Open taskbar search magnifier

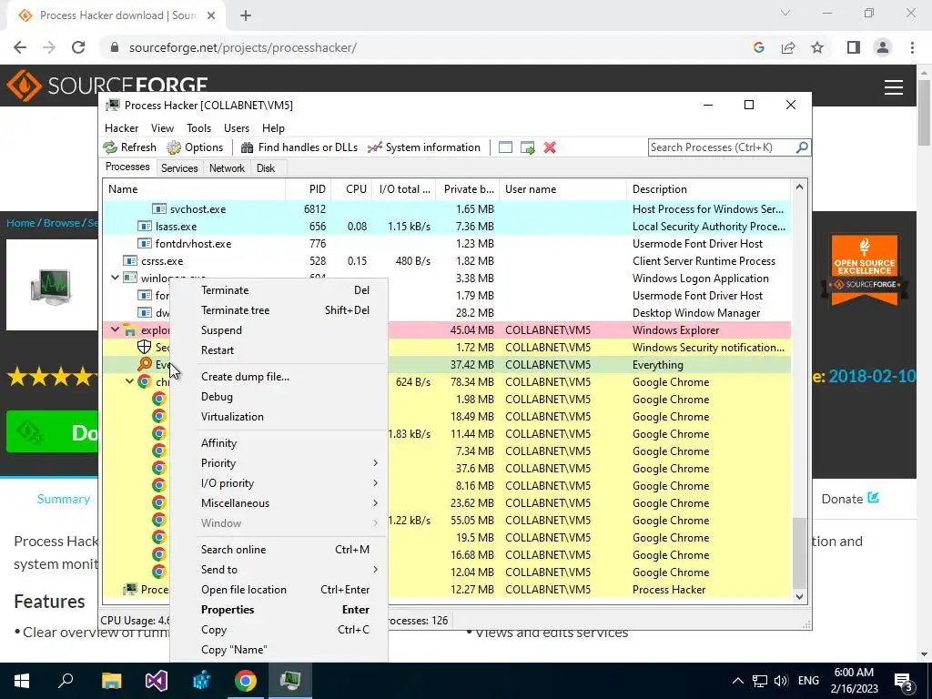66,679
